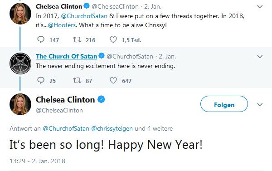272x171 pixels.
Task: Open @chrissyteigen link in reply line
Action: (112, 129)
